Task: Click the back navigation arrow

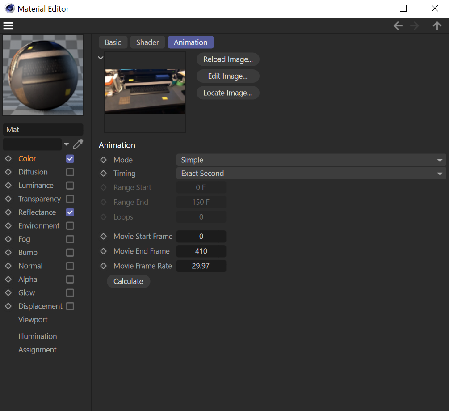Action: [398, 26]
